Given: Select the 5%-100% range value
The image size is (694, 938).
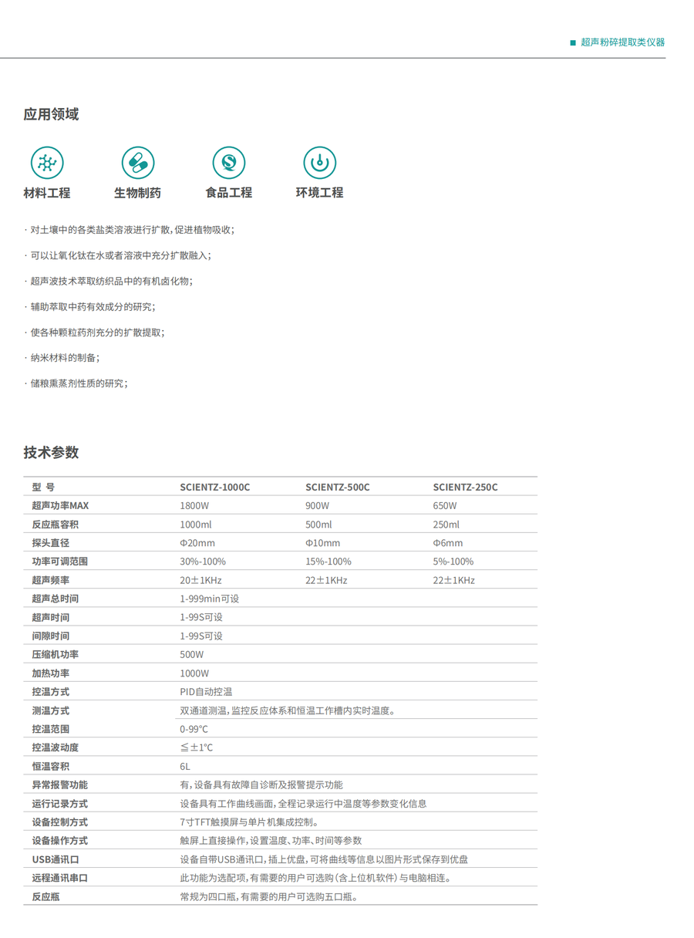Looking at the screenshot, I should click(453, 562).
